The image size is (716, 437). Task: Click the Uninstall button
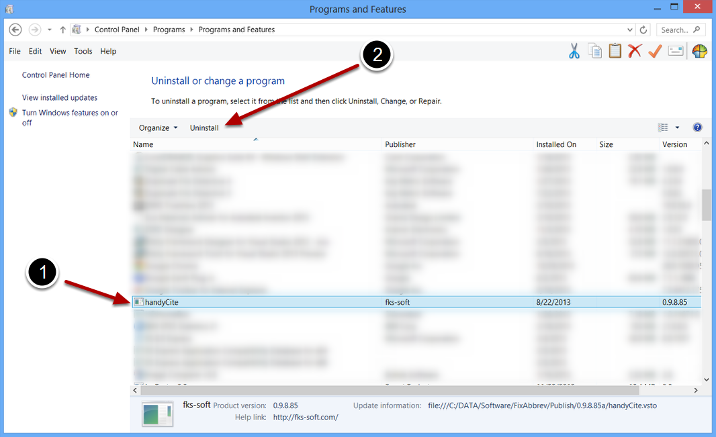tap(204, 128)
